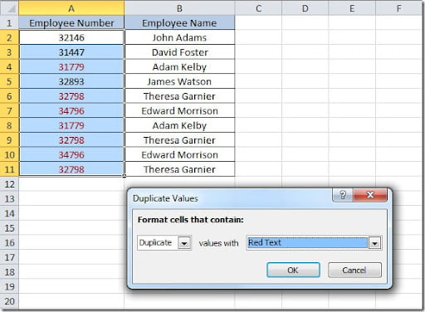The width and height of the screenshot is (425, 312).
Task: Open the Duplicate/Unique dropdown arrow
Action: (184, 243)
